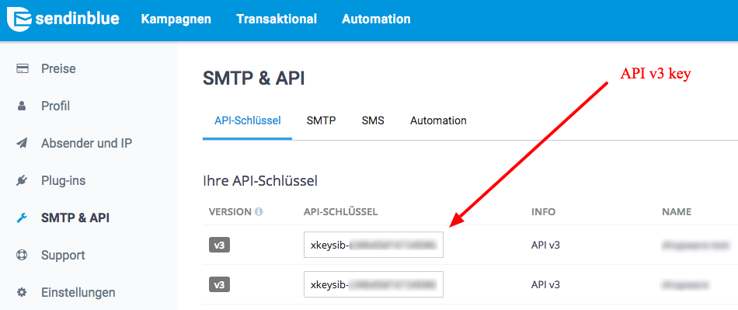Image resolution: width=738 pixels, height=310 pixels.
Task: Click the lifebuoy Support icon
Action: point(22,255)
